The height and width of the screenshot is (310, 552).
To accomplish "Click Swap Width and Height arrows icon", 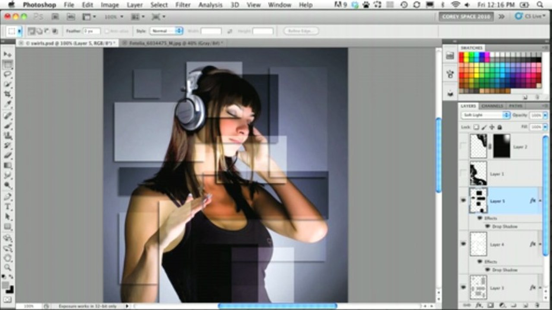I will [230, 31].
